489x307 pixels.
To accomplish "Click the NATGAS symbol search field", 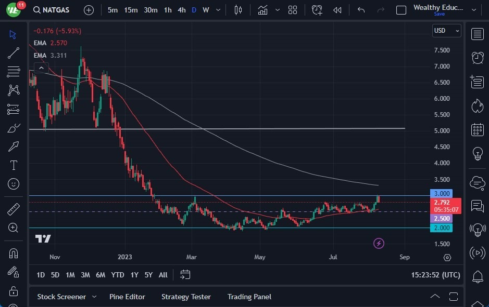I will coord(51,10).
